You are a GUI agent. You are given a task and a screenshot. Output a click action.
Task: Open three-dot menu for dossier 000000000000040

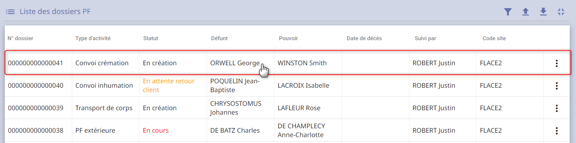pyautogui.click(x=557, y=86)
